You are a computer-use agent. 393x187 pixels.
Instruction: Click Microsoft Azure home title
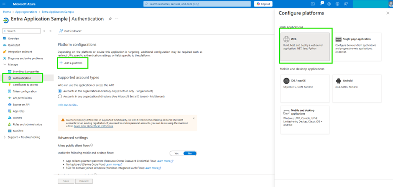pyautogui.click(x=24, y=4)
